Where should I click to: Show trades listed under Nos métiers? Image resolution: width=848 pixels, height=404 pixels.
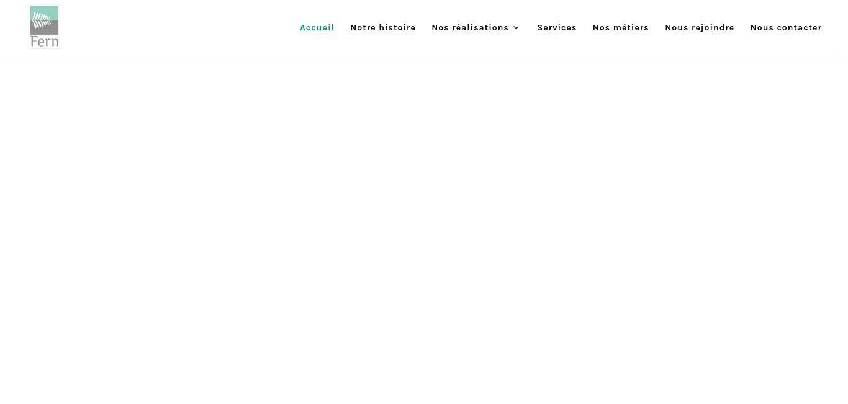620,28
